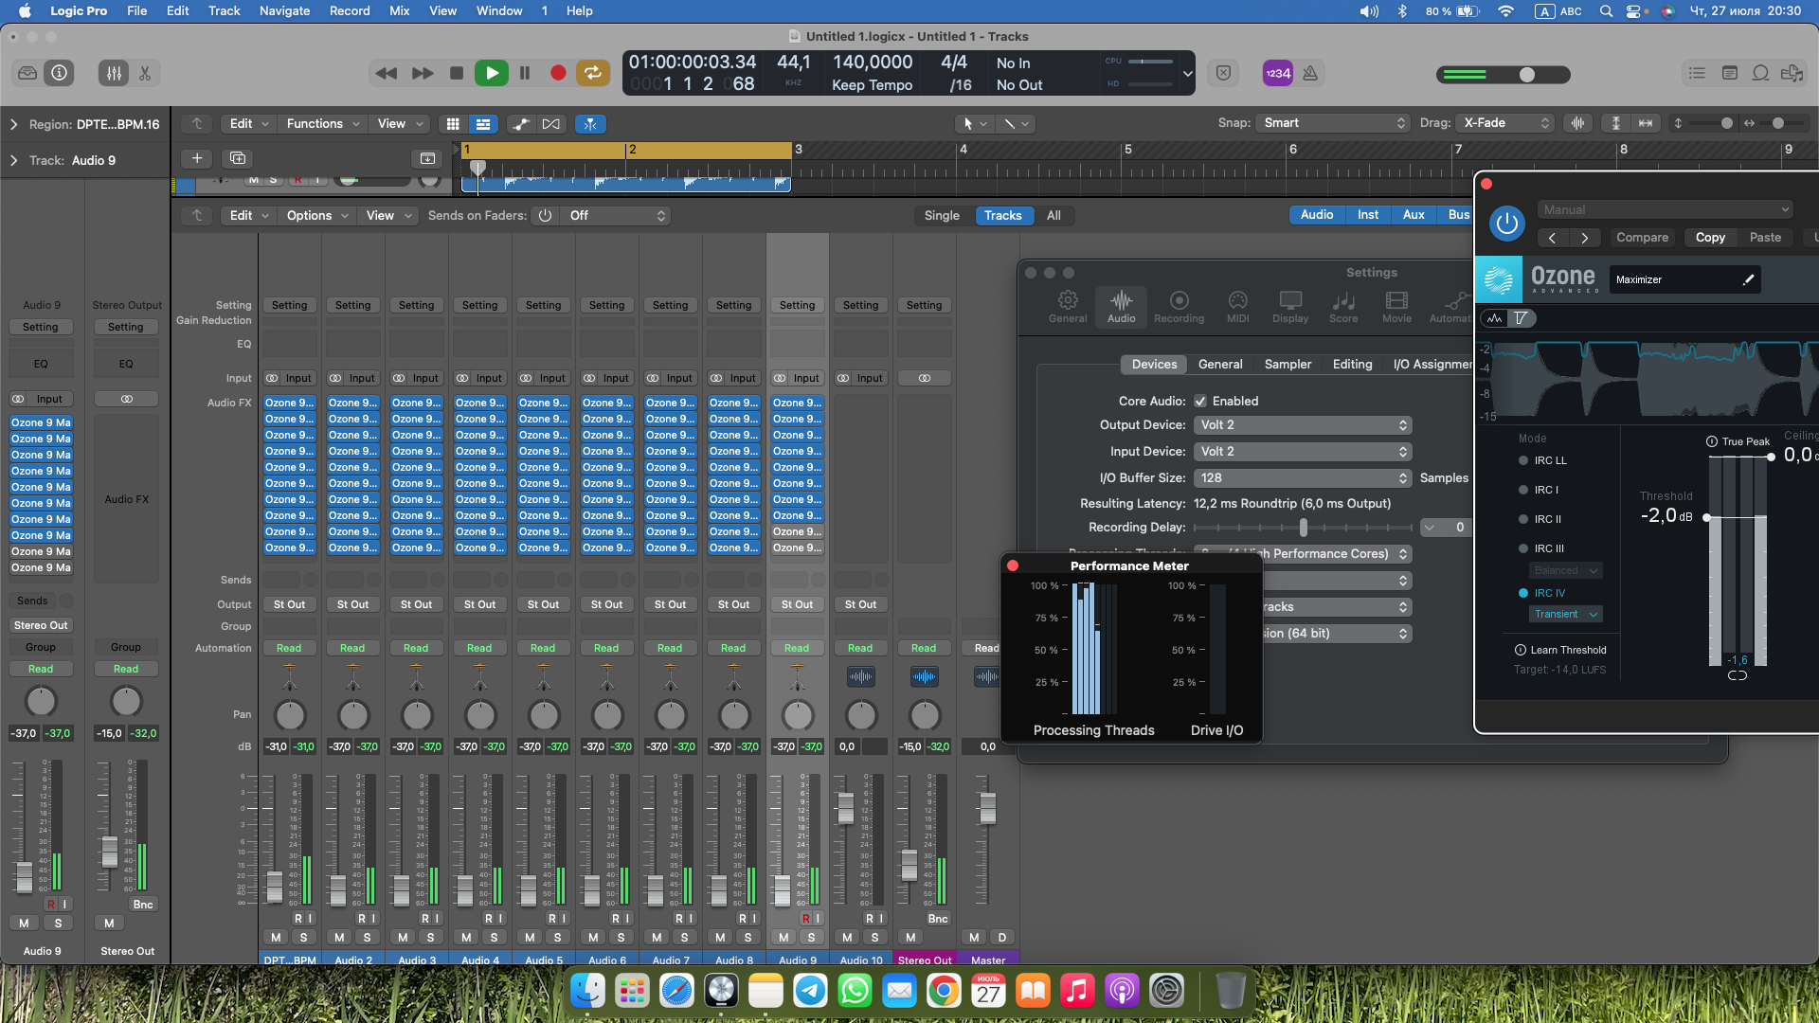Expand the Snap Smart dropdown

1333,123
